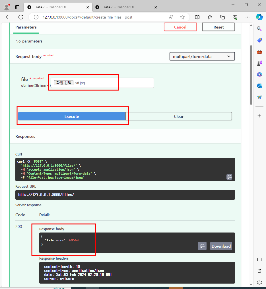This screenshot has width=266, height=289.
Task: Click the file_size value 69569
Action: 74,240
